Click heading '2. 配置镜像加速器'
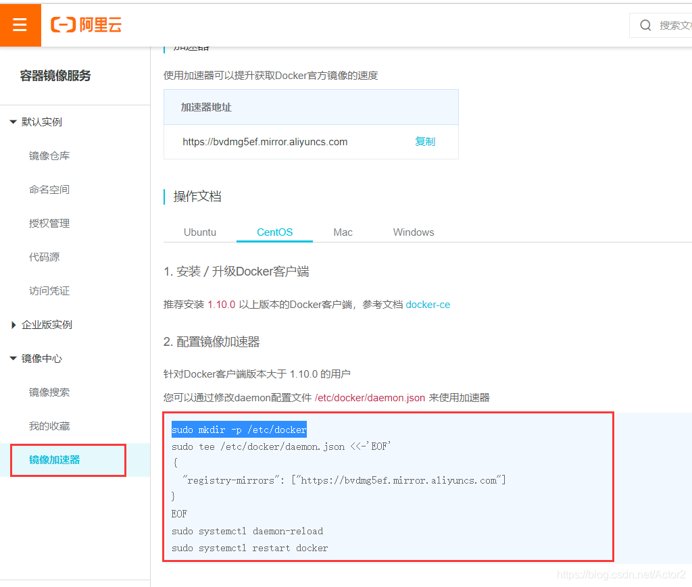Image resolution: width=692 pixels, height=587 pixels. point(212,342)
